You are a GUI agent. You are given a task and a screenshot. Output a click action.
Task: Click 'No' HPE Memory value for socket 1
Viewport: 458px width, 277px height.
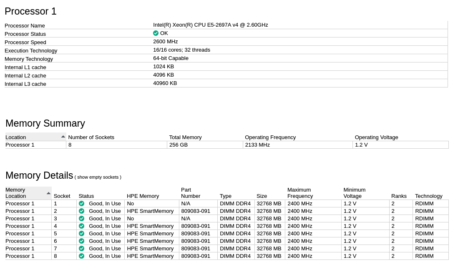[x=131, y=204]
